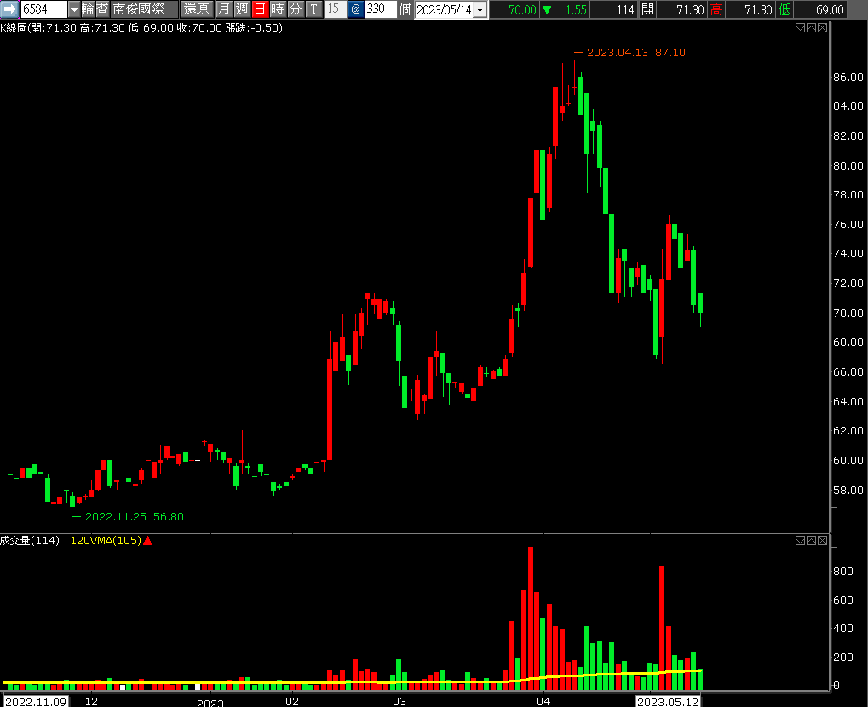
Task: Focus the bar count field showing 330
Action: pos(380,9)
